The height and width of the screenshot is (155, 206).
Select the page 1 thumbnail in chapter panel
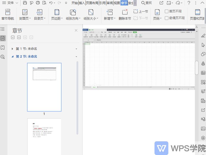coord(44,87)
